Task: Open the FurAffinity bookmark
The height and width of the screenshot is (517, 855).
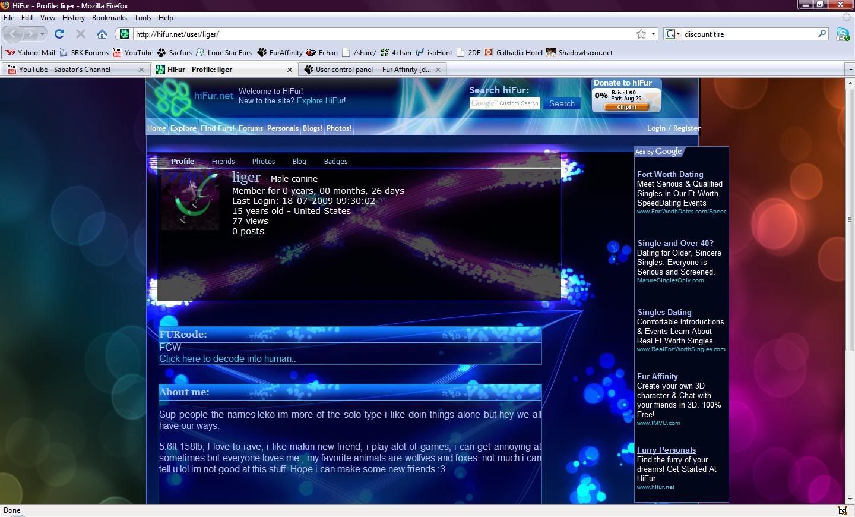Action: tap(280, 52)
